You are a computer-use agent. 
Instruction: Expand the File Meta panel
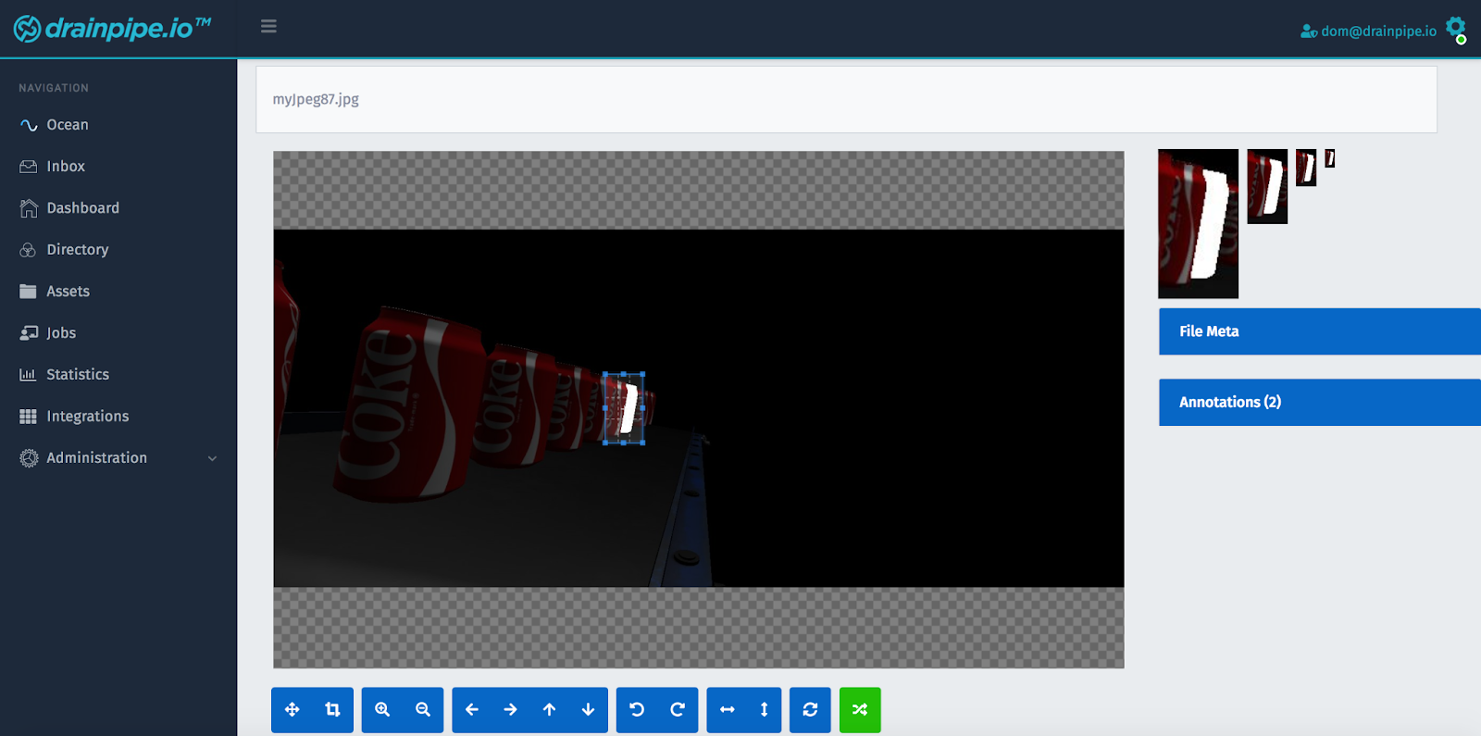pyautogui.click(x=1320, y=331)
